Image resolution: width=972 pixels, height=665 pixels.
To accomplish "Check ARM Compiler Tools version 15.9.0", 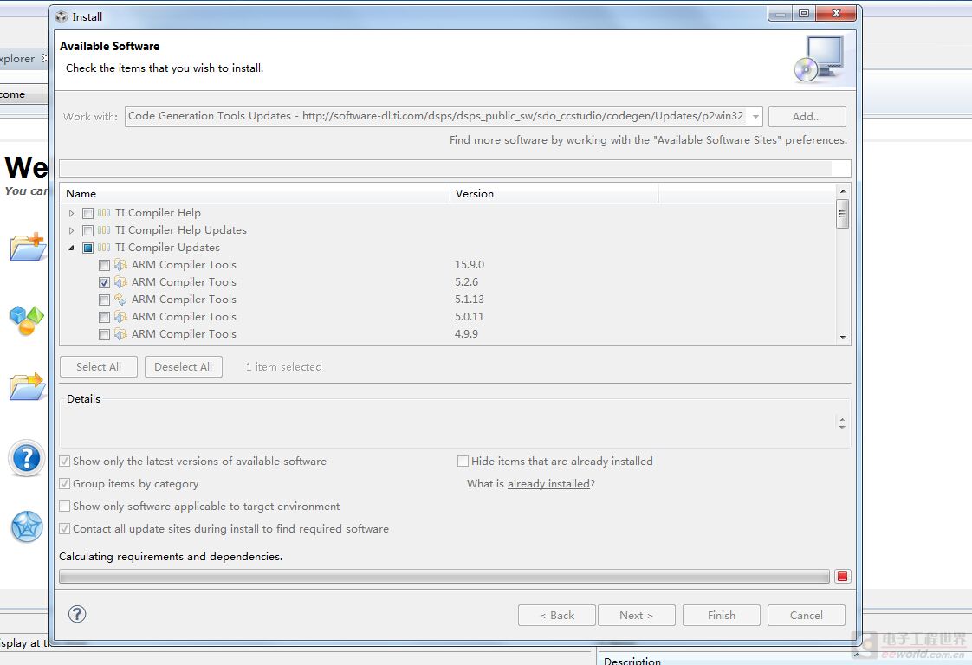I will (x=104, y=265).
